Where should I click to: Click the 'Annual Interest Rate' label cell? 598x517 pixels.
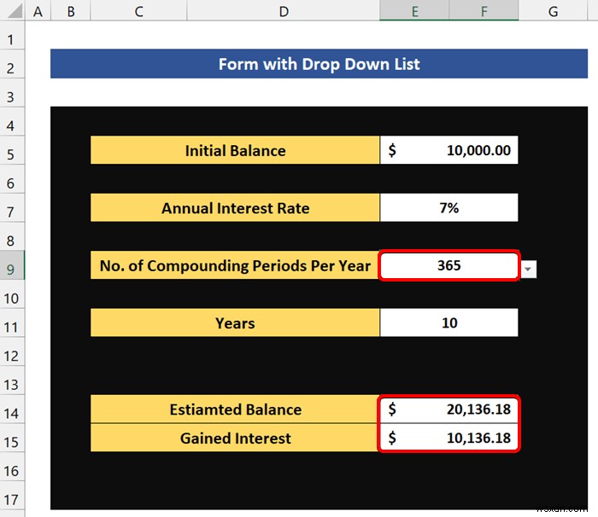tap(235, 207)
